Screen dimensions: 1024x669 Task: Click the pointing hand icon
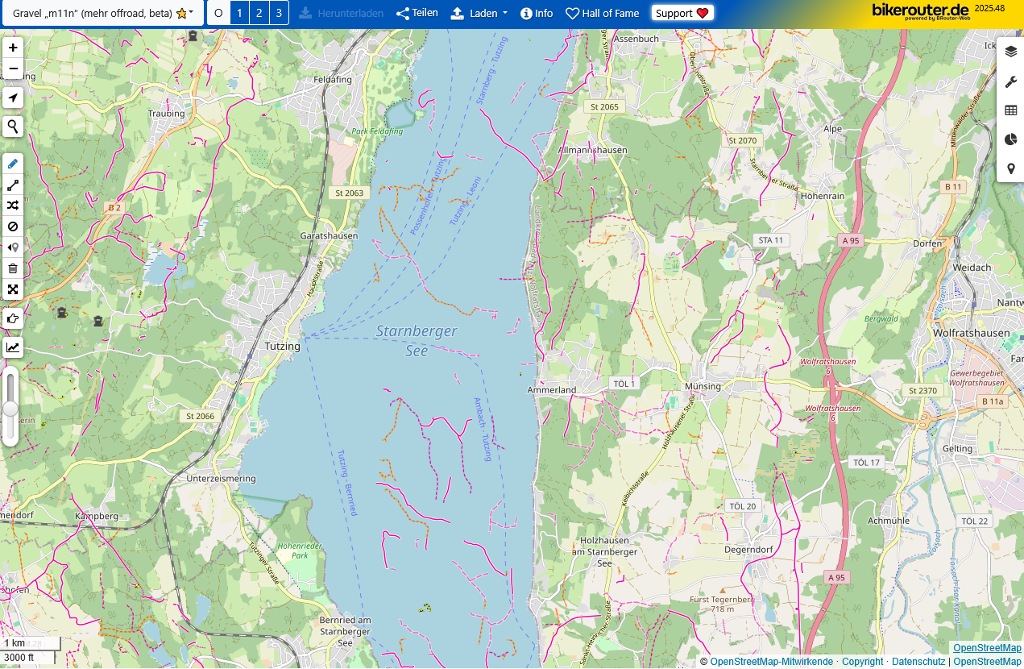point(13,318)
